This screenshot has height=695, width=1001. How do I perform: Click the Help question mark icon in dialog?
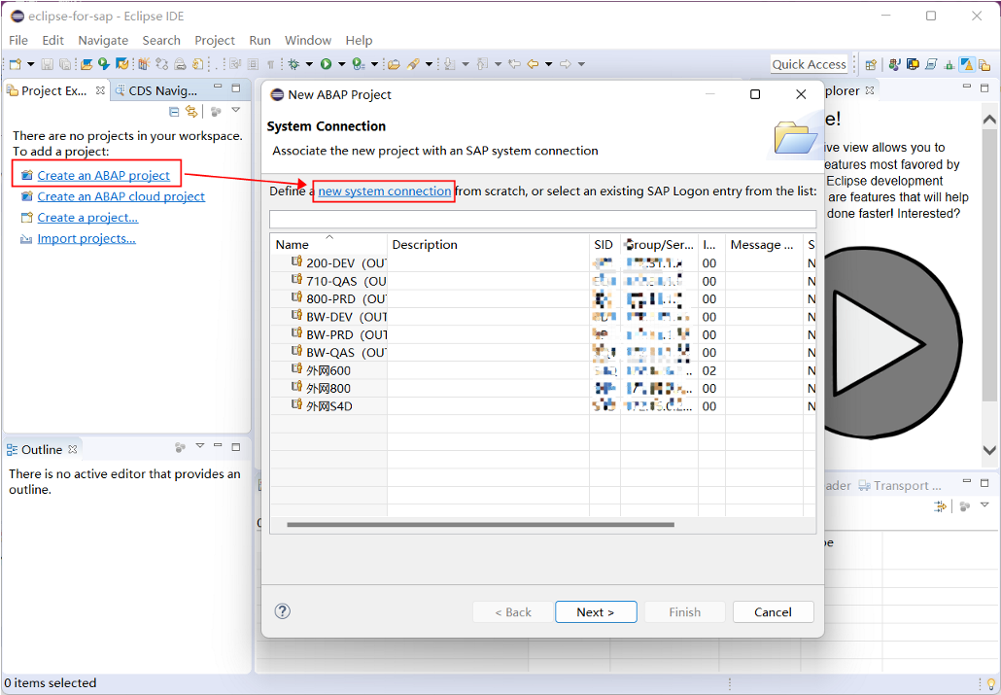click(x=282, y=611)
